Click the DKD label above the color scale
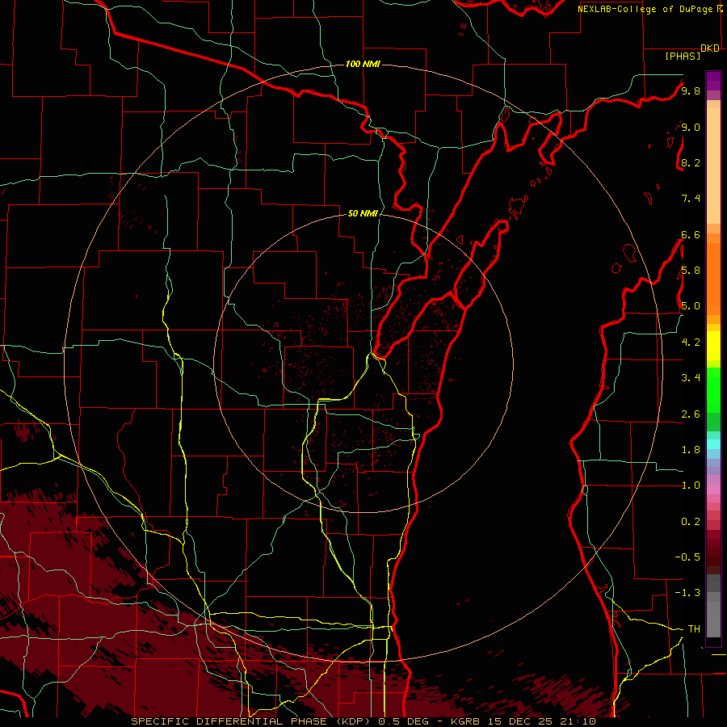 pyautogui.click(x=710, y=48)
